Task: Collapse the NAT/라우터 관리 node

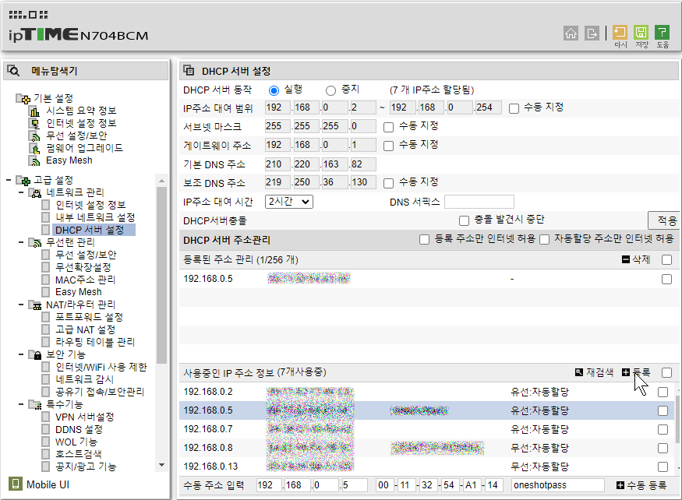Action: (21, 305)
